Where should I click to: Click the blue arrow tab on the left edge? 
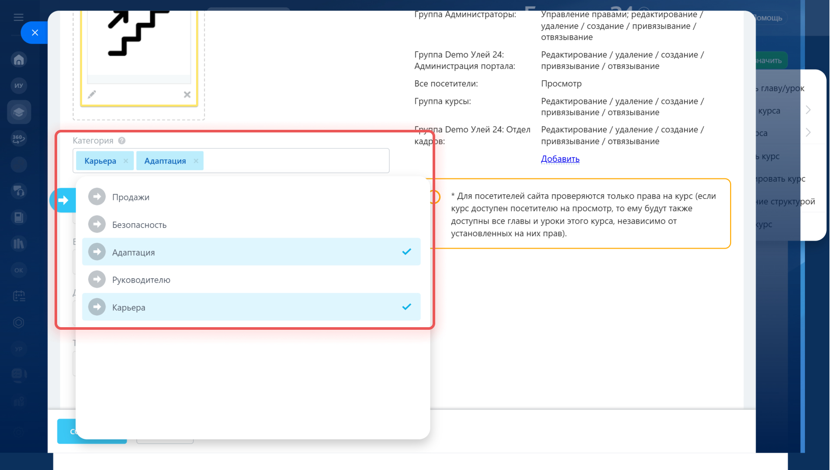pos(63,200)
